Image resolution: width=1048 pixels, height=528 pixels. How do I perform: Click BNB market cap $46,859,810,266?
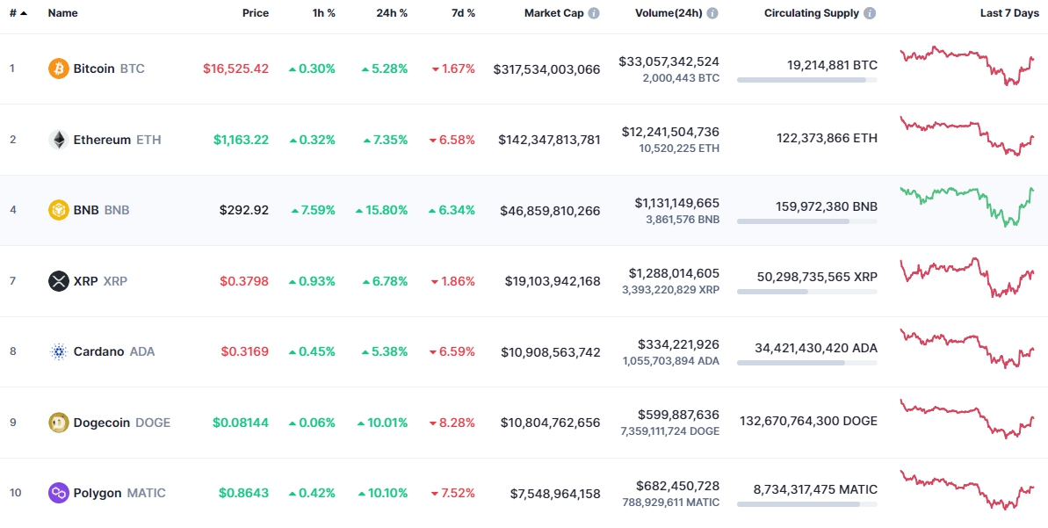click(550, 211)
